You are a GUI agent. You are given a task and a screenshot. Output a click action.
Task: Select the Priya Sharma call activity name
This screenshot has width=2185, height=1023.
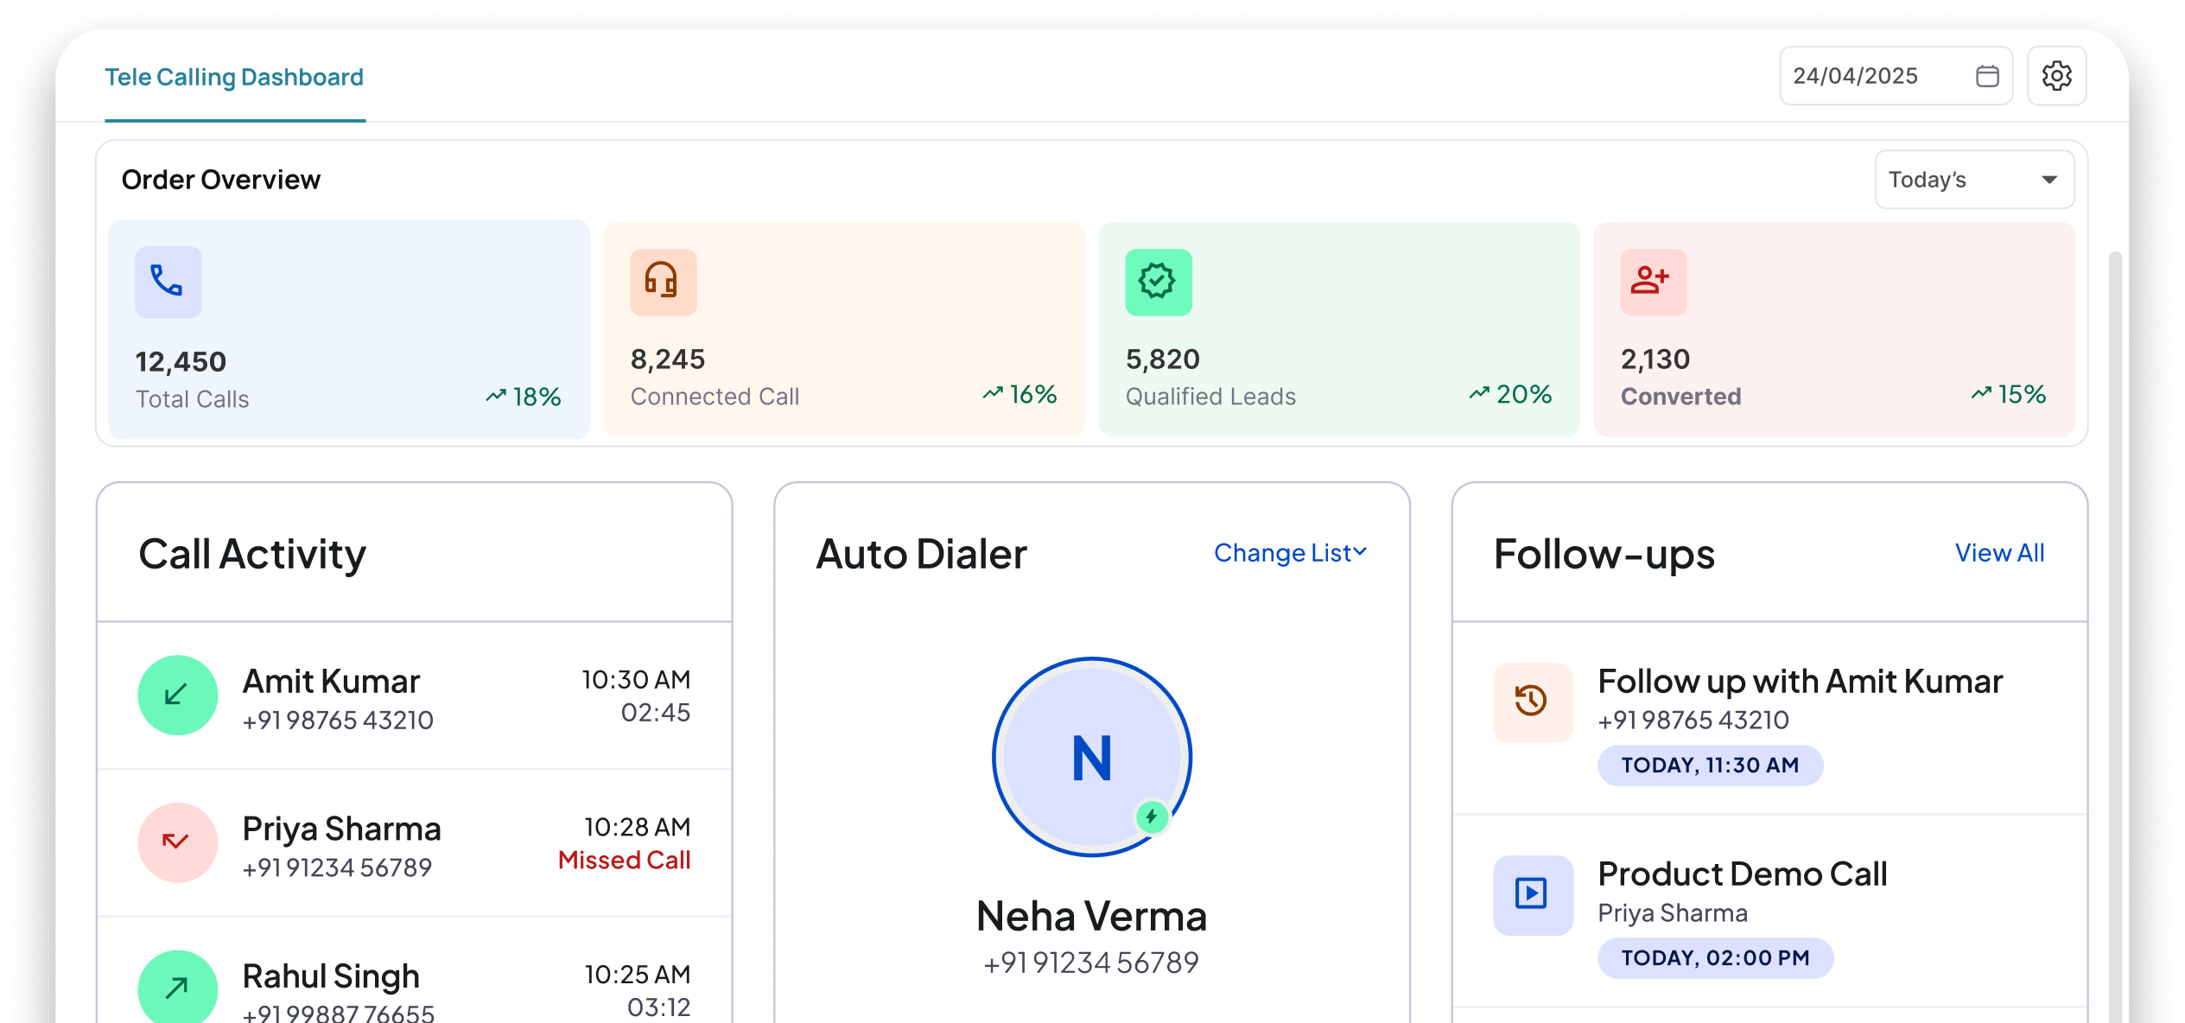(x=341, y=829)
